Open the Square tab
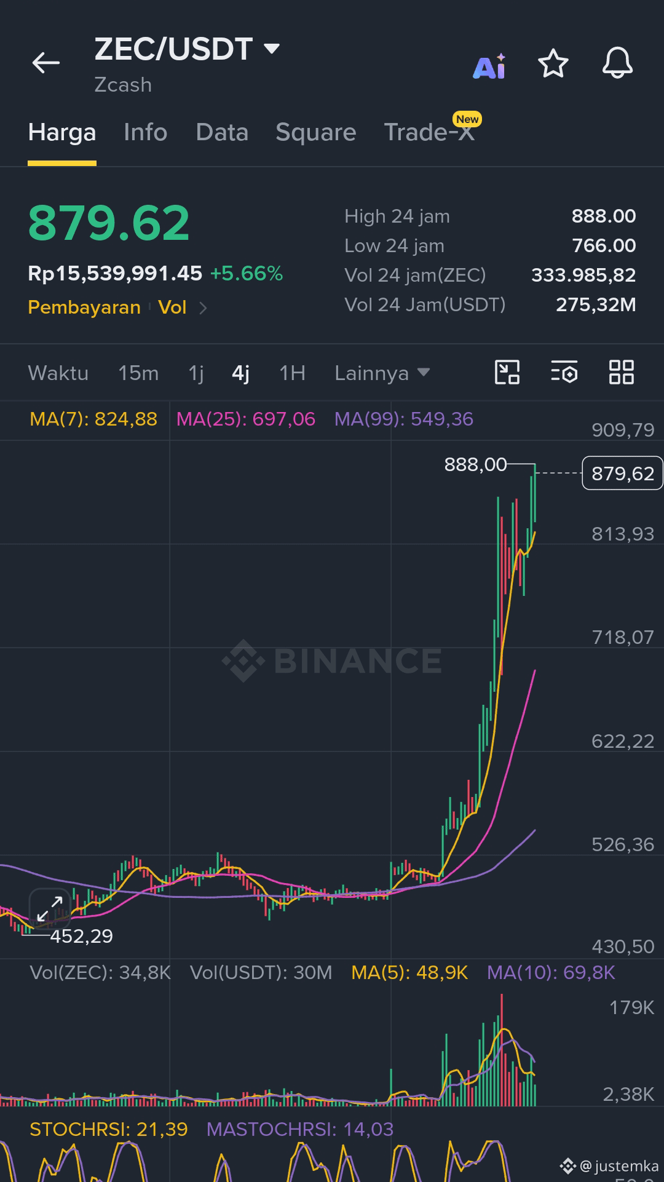The height and width of the screenshot is (1182, 664). tap(316, 132)
